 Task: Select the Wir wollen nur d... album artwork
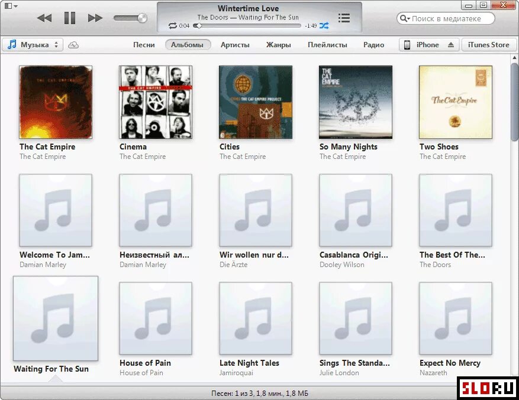(256, 210)
